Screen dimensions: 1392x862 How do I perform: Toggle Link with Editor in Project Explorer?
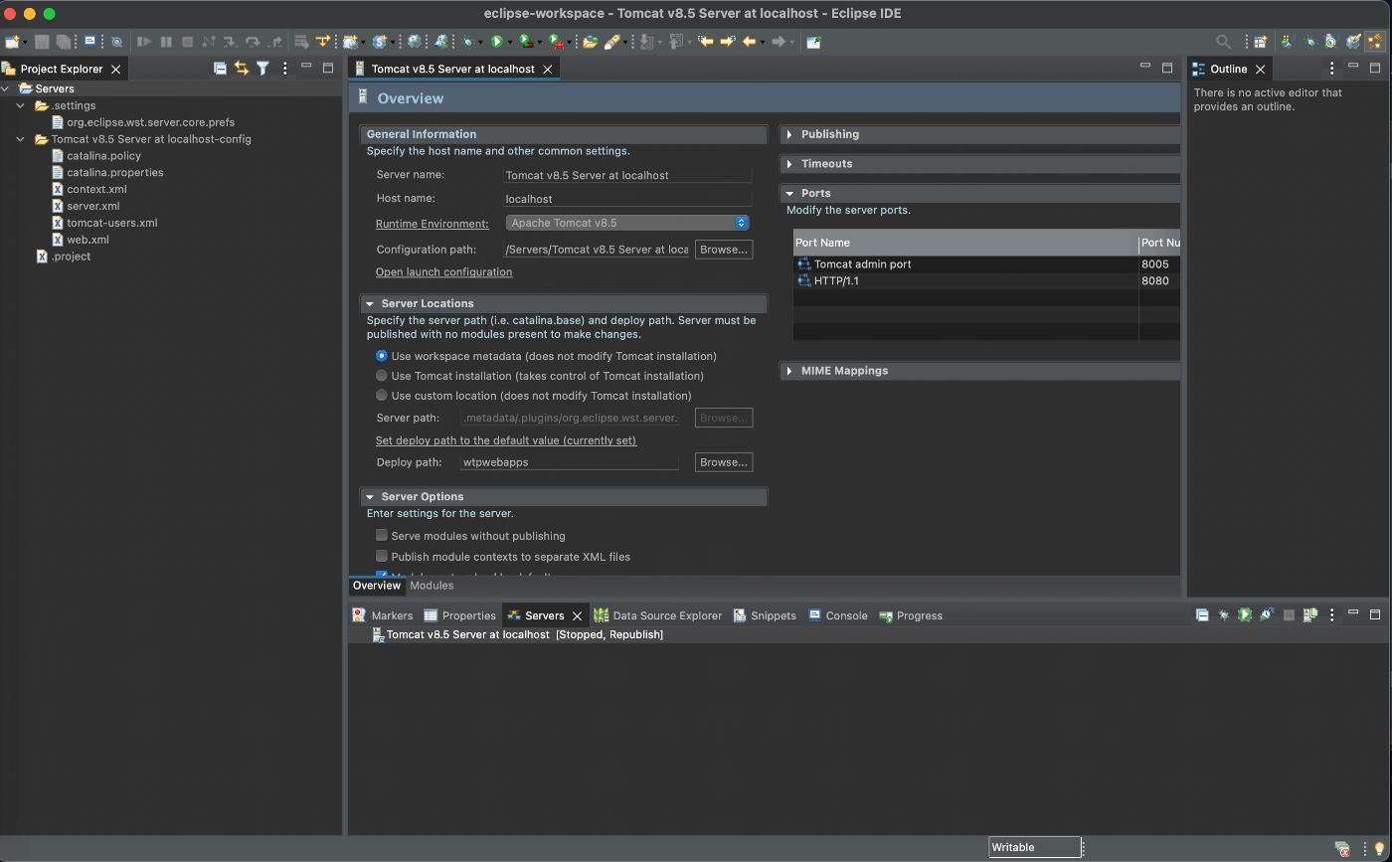(241, 69)
